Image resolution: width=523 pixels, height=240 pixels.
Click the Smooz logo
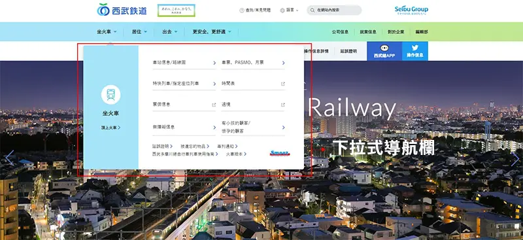280,153
